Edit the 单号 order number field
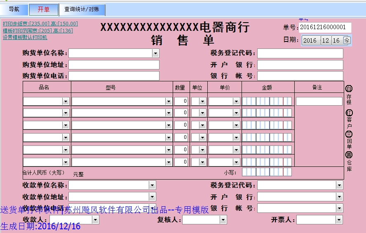Viewport: 366px width, 233px height. tap(325, 27)
